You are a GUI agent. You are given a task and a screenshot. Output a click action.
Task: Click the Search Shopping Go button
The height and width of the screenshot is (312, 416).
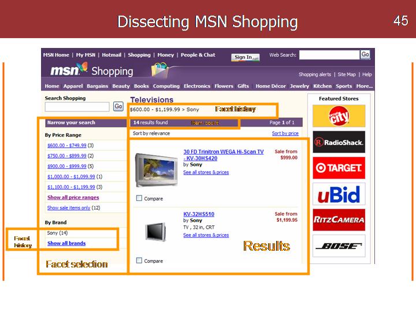click(118, 106)
